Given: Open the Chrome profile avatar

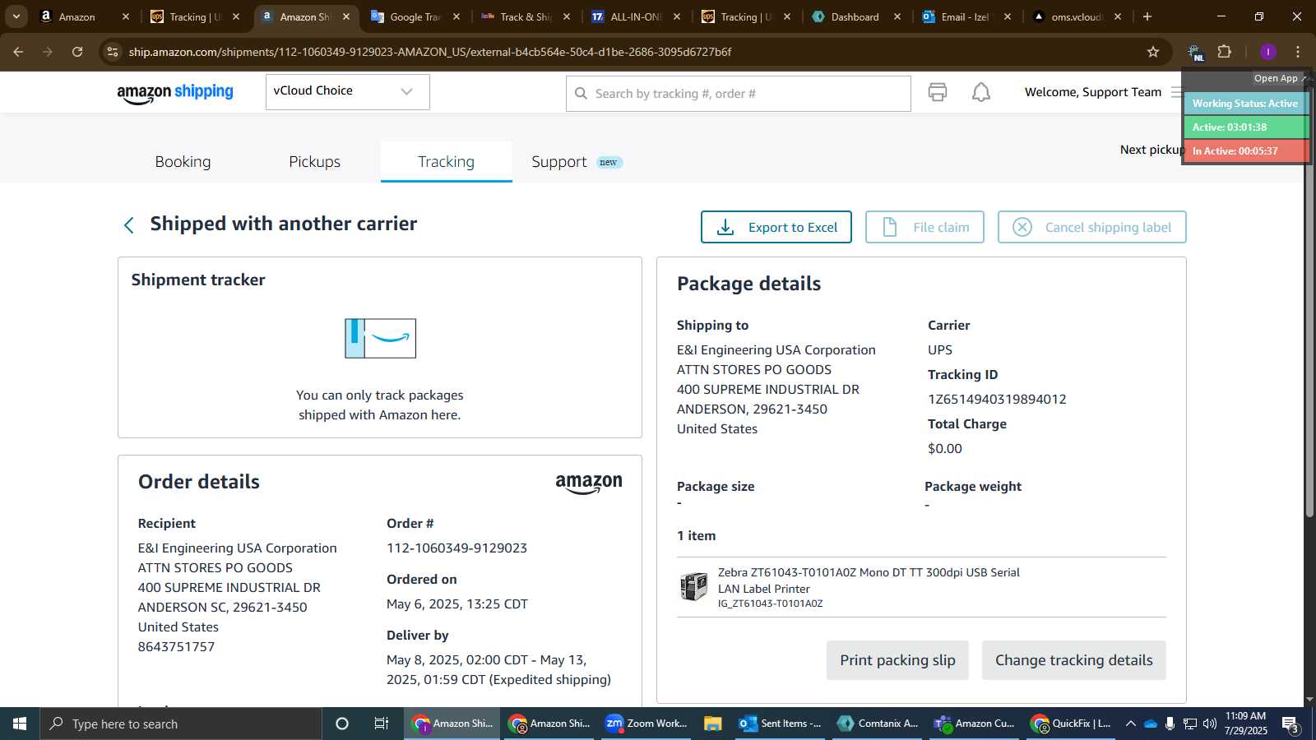Looking at the screenshot, I should pyautogui.click(x=1267, y=52).
